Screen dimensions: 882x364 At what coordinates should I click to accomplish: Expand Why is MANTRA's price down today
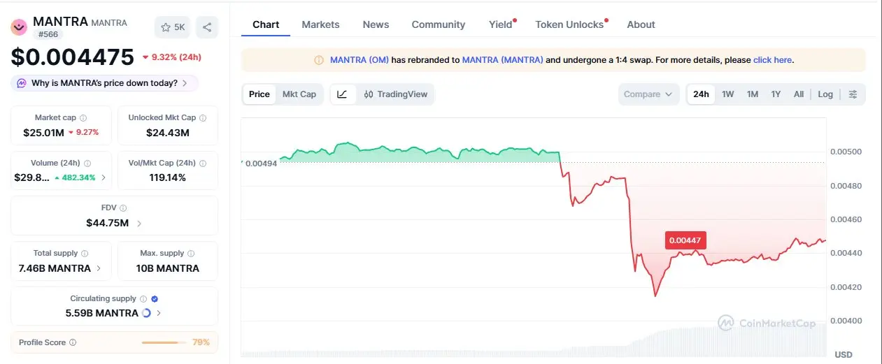104,83
